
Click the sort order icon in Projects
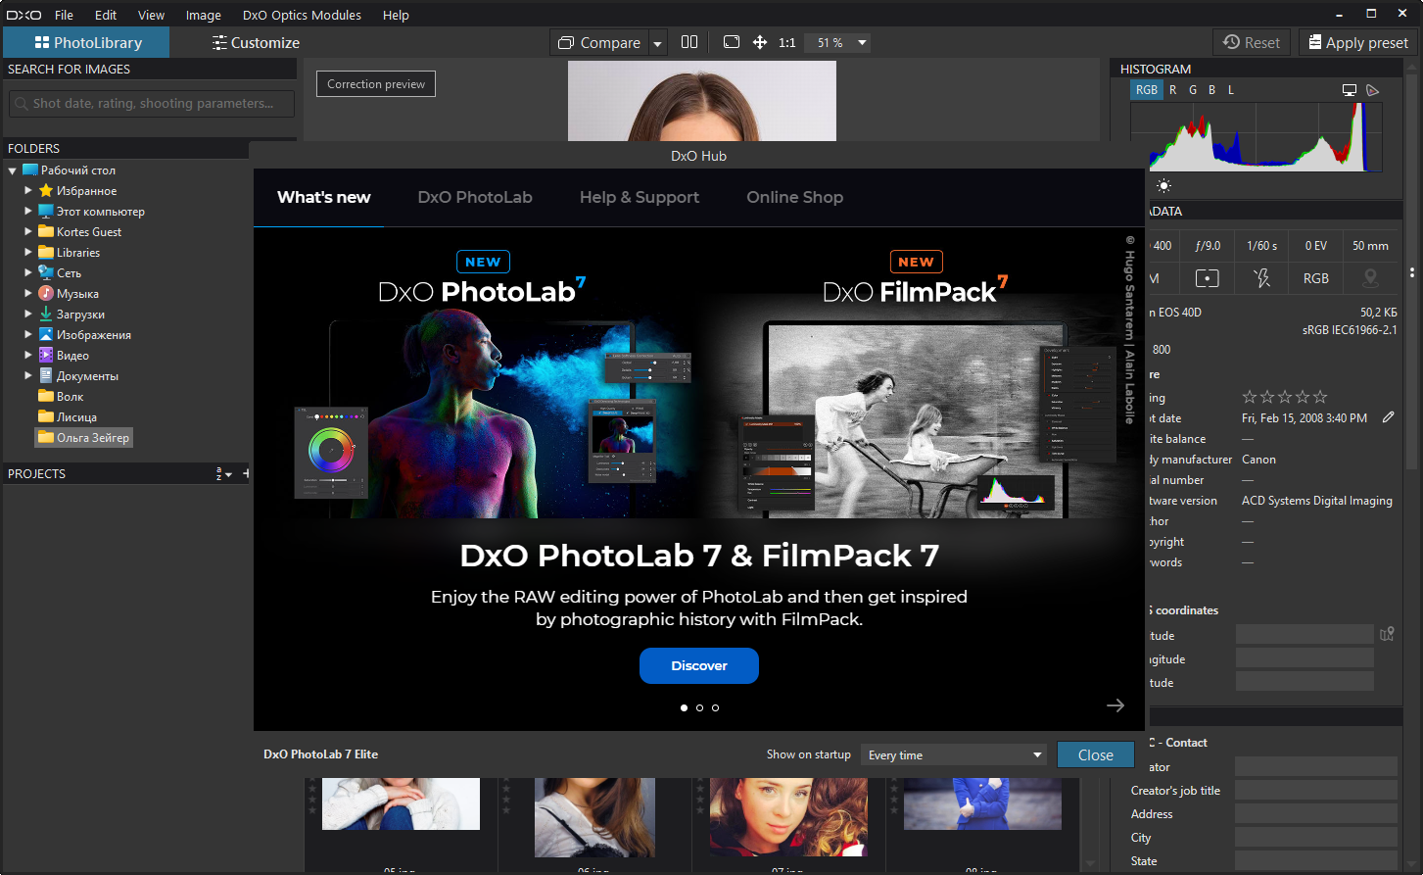click(223, 474)
